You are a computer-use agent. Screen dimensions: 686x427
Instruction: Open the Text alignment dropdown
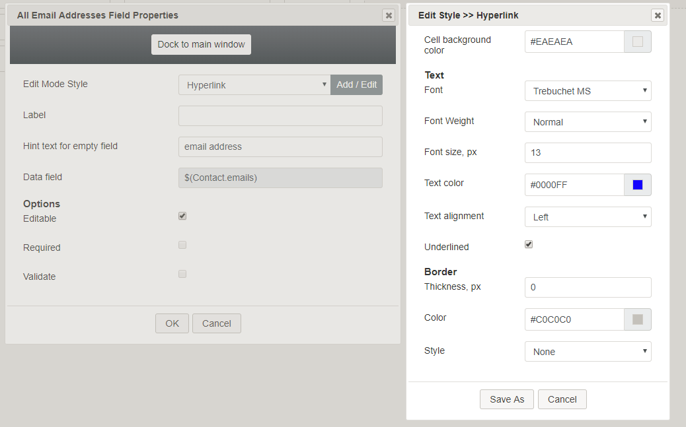pos(588,216)
